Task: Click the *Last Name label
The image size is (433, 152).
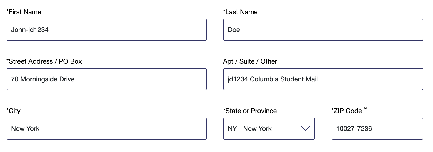Action: [x=240, y=12]
